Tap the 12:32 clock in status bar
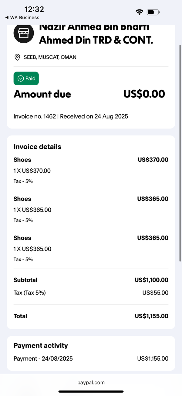182x396 pixels. [x=34, y=9]
